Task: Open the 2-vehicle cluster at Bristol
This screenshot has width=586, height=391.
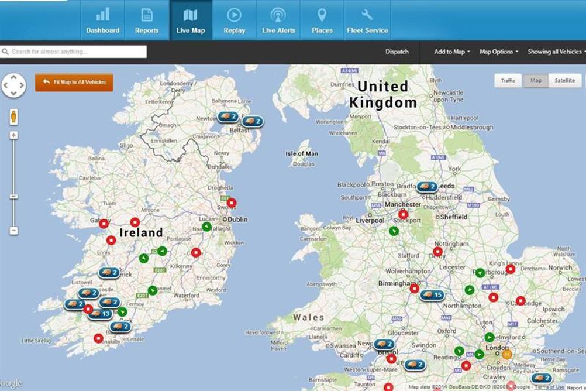Action: [x=384, y=344]
